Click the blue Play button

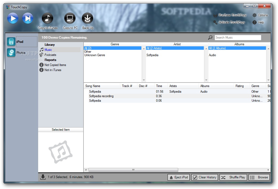tap(13, 18)
